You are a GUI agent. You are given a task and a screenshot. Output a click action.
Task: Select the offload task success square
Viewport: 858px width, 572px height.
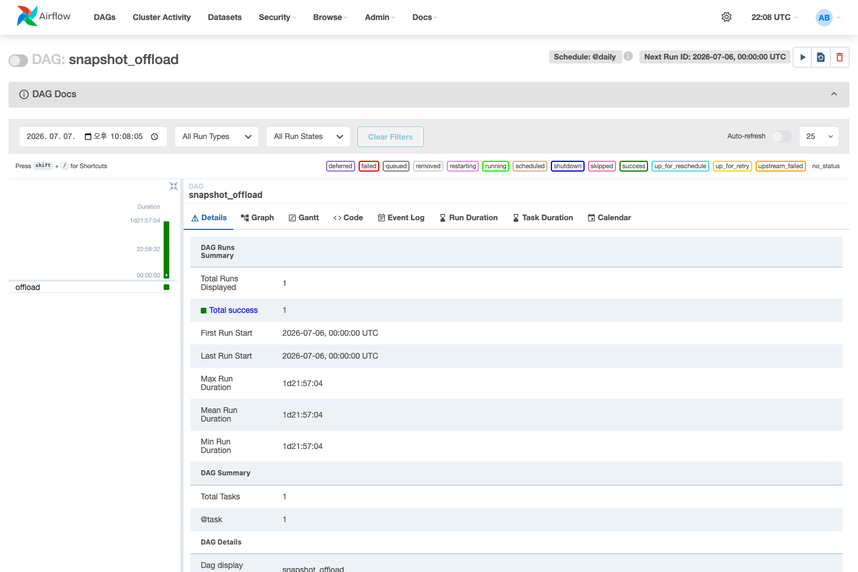pyautogui.click(x=166, y=287)
